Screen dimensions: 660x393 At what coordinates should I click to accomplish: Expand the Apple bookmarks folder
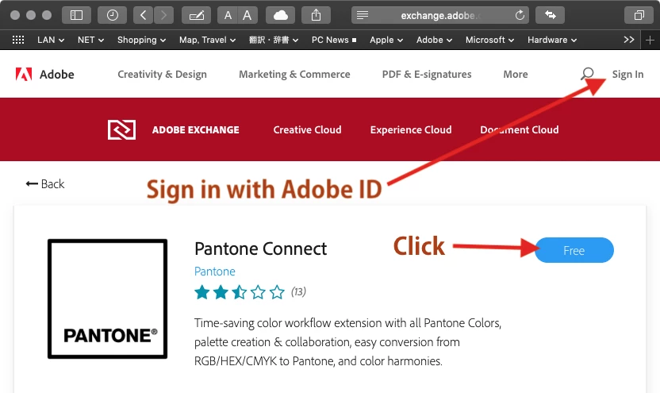tap(386, 40)
